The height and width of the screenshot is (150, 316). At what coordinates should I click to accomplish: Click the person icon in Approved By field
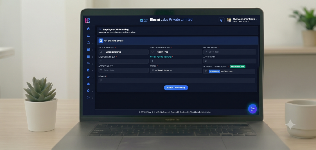(206, 61)
